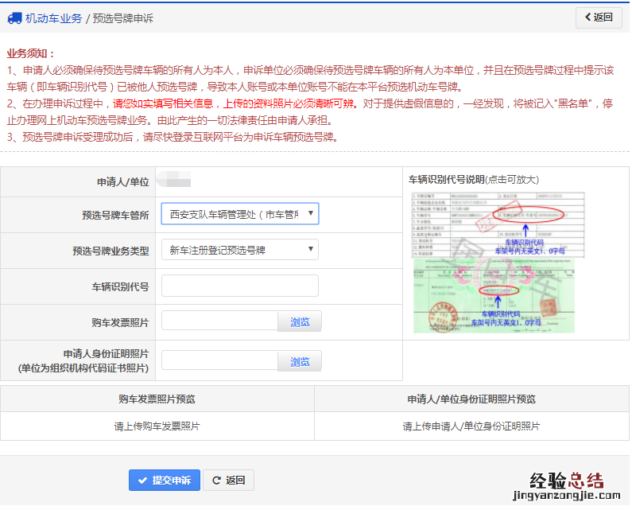Click the 请上传购车发票照片 preview placeholder

[x=157, y=426]
